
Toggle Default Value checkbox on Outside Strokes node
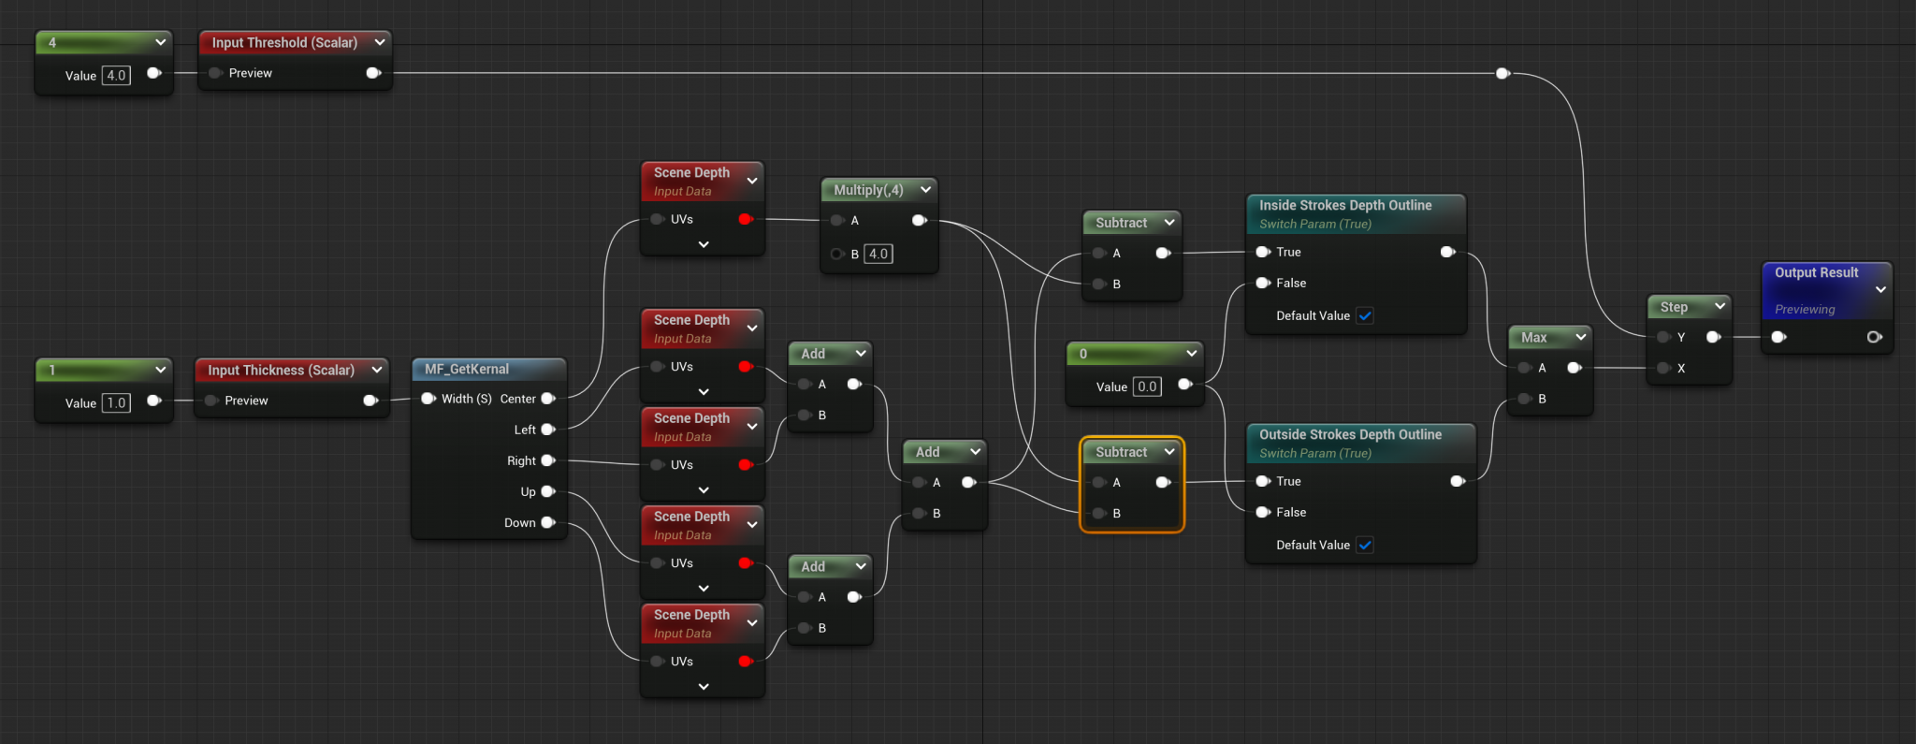(x=1365, y=545)
